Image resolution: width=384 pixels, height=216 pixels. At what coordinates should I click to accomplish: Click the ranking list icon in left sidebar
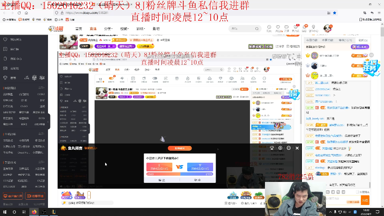5,49
